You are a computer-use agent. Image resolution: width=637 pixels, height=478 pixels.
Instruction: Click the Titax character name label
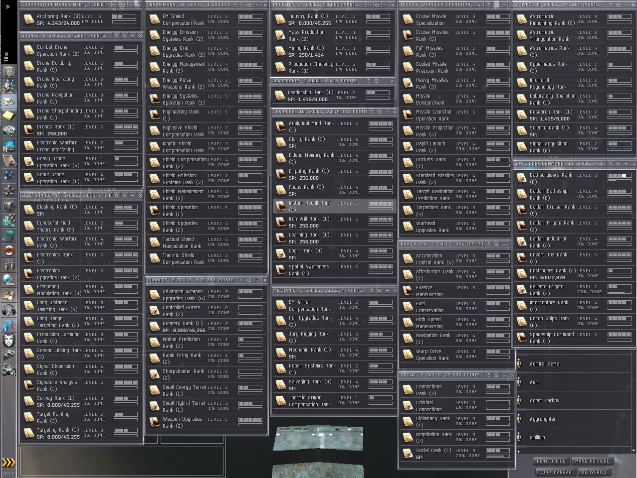tap(6, 56)
